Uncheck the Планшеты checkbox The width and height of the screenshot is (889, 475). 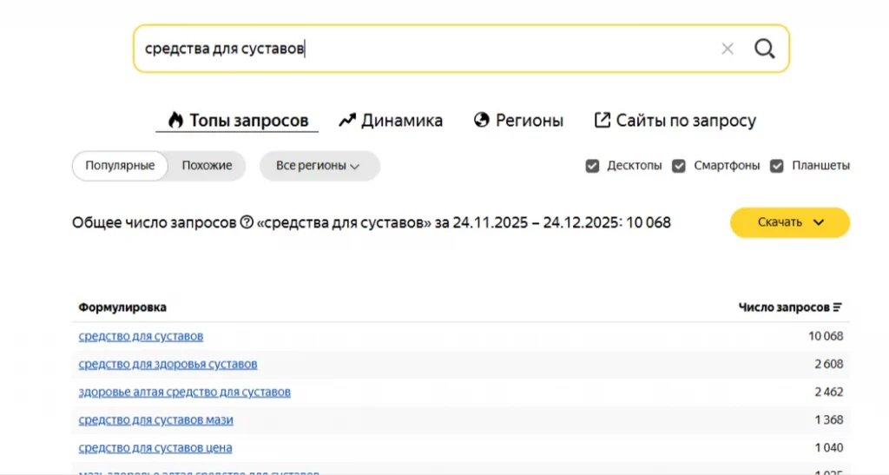point(777,166)
